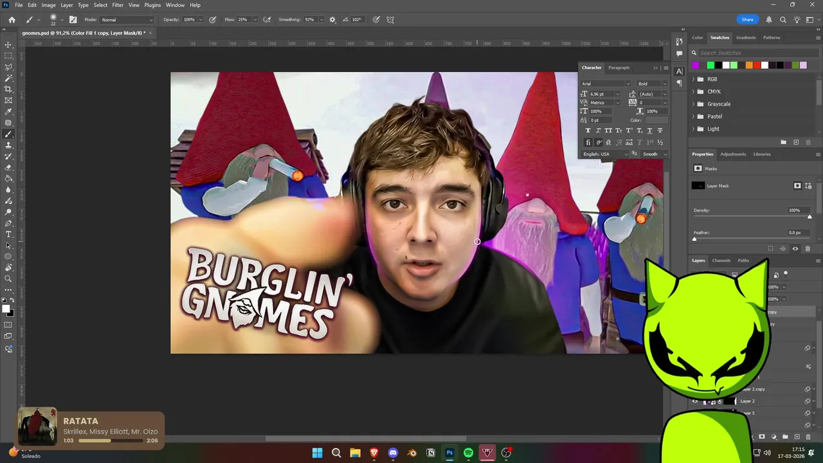Viewport: 823px width, 463px height.
Task: Expand the Pastel swatch group
Action: click(693, 116)
